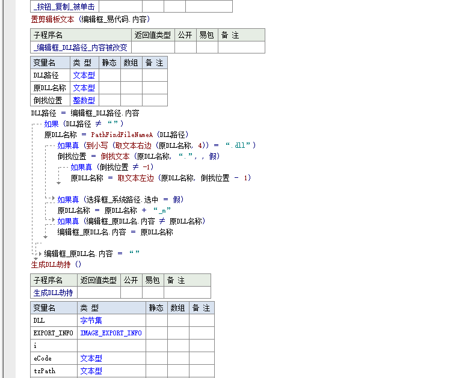Select the variable named i in the table
Screen dimensions: 456x378
[54, 346]
